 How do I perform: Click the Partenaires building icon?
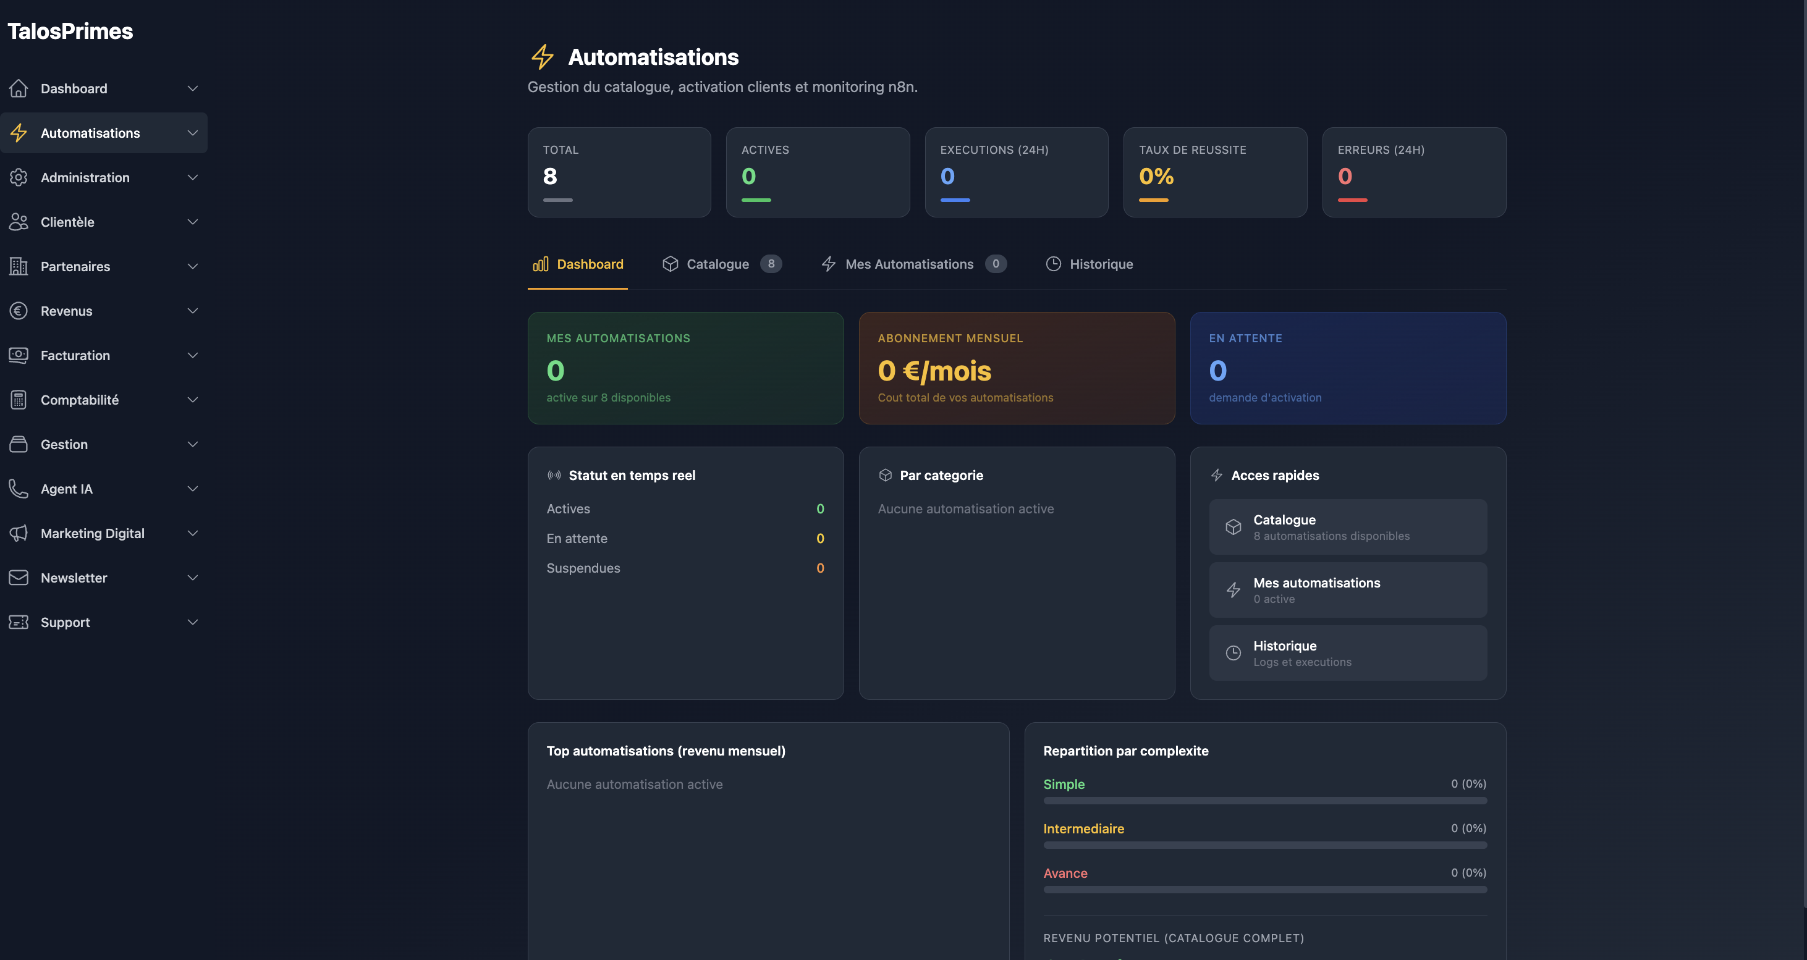[x=19, y=266]
